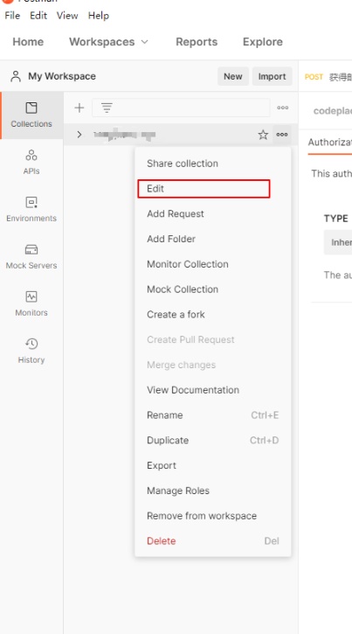Screen dimensions: 352x634
Task: Choose Add Folder from context menu
Action: point(213,239)
